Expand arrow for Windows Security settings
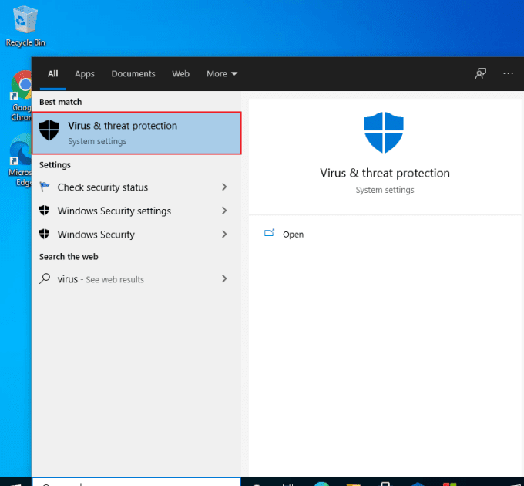 (224, 211)
